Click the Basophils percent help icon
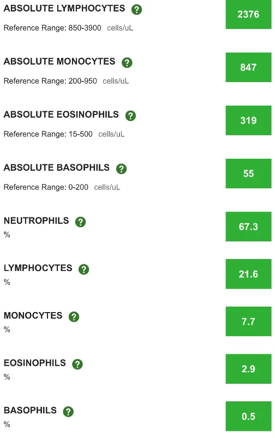The image size is (275, 438). coord(68,412)
